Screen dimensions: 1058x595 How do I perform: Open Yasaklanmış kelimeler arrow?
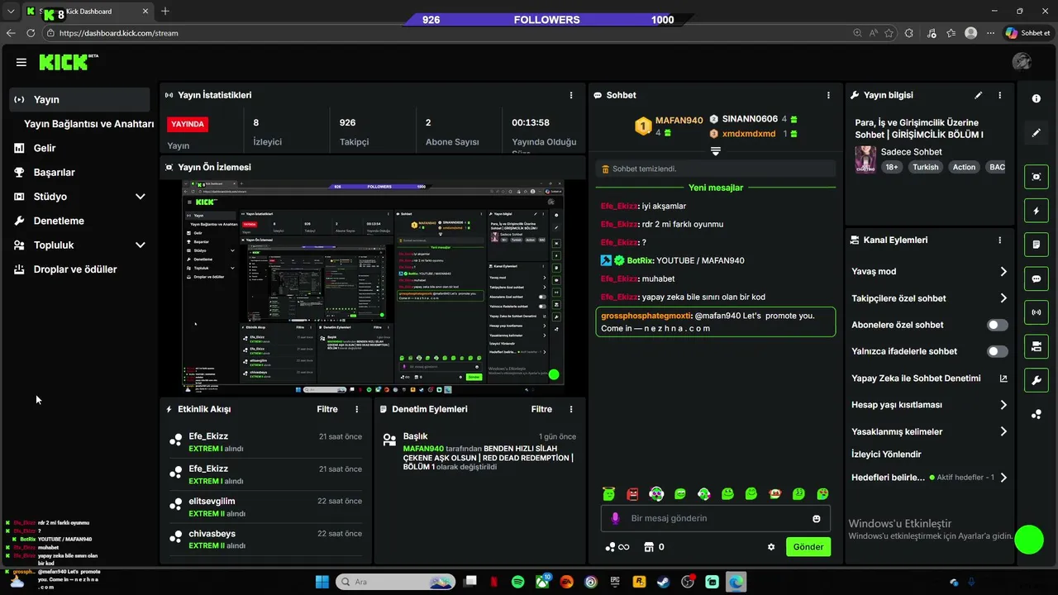1003,431
